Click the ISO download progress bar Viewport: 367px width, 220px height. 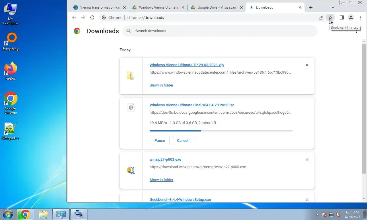(221, 131)
